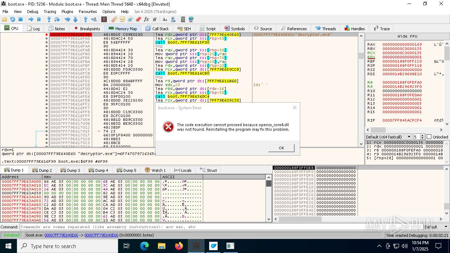Switch to the Threads tab
This screenshot has height=253, width=450.
(x=326, y=28)
